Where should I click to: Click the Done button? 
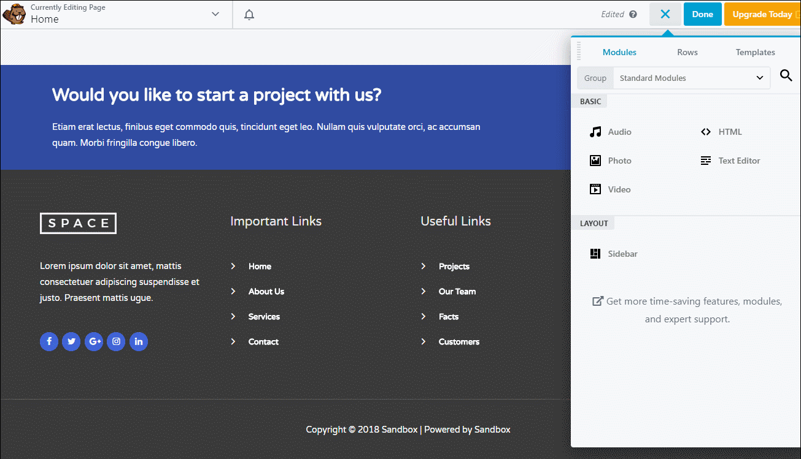point(702,14)
